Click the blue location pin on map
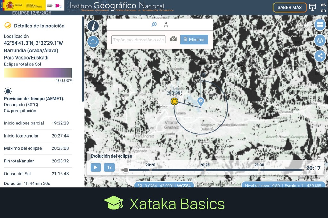This screenshot has width=328, height=218. click(201, 102)
